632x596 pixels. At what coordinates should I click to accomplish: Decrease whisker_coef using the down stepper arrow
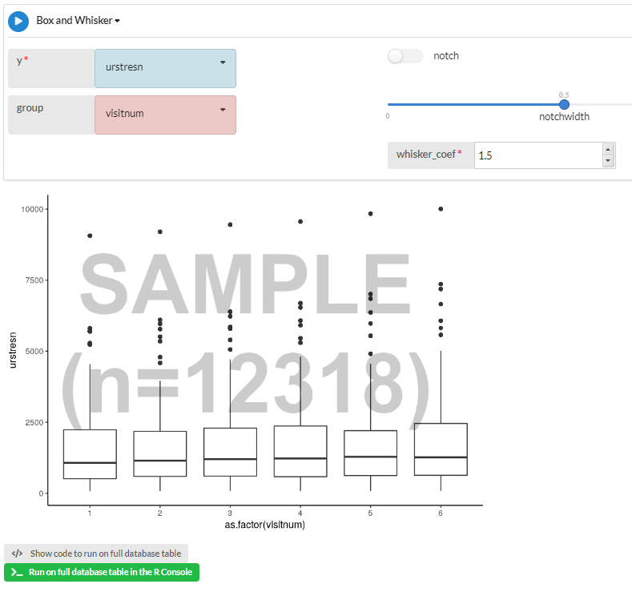(608, 161)
